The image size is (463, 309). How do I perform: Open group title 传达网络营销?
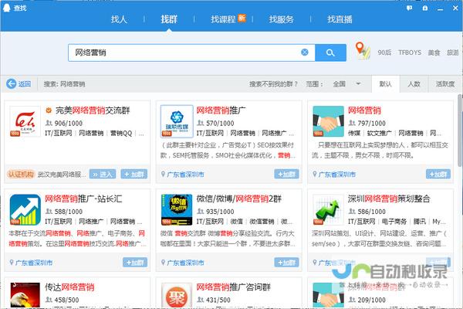pyautogui.click(x=69, y=287)
